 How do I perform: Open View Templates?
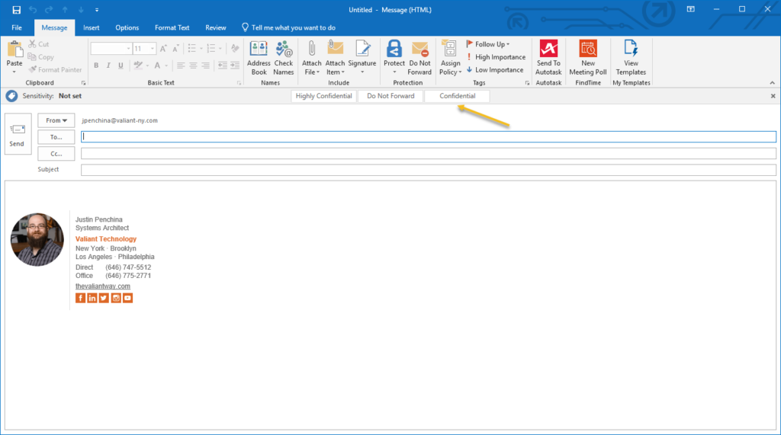(x=631, y=58)
